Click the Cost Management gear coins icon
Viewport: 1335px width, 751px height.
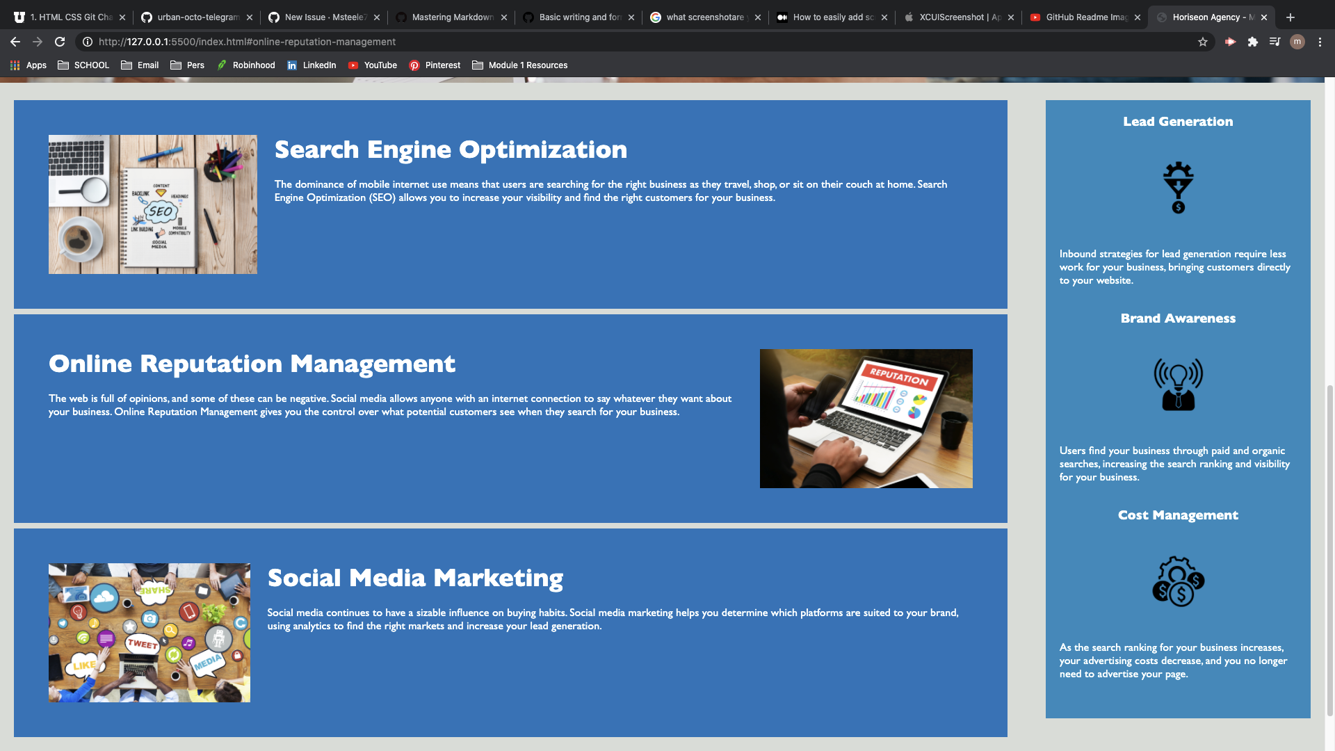point(1178,581)
